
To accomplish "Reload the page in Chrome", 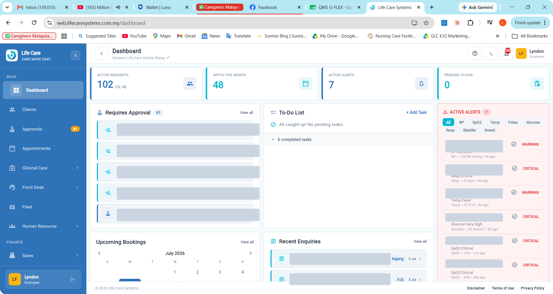I will pos(34,23).
